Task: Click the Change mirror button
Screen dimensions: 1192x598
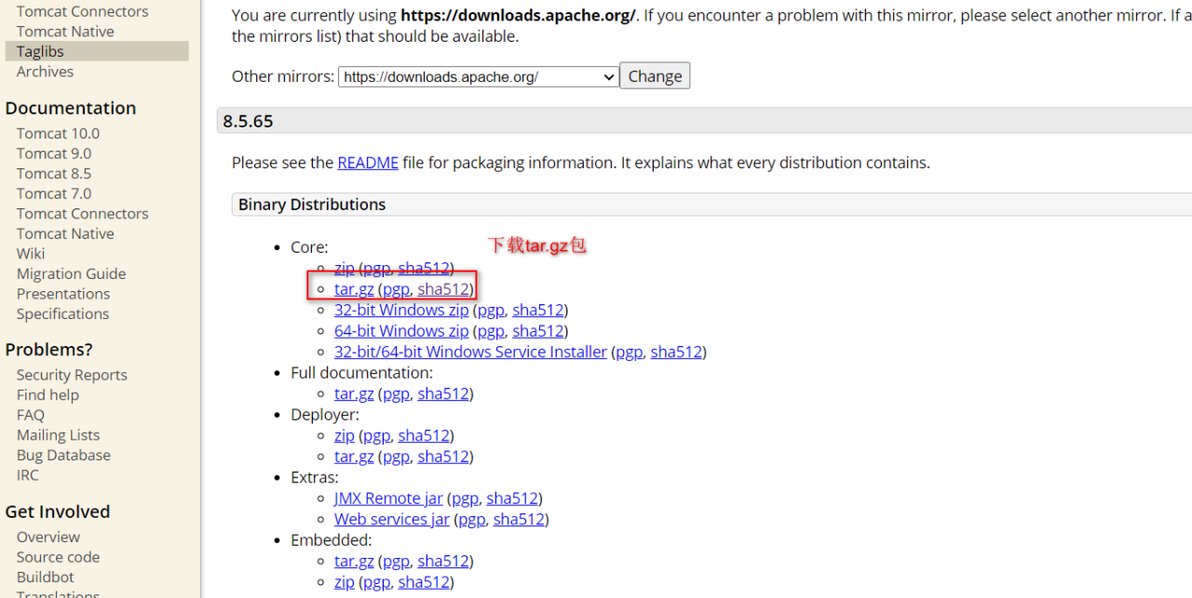Action: point(655,76)
